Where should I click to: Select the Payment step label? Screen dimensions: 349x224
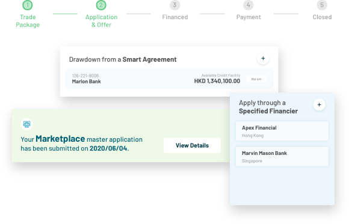click(x=249, y=17)
